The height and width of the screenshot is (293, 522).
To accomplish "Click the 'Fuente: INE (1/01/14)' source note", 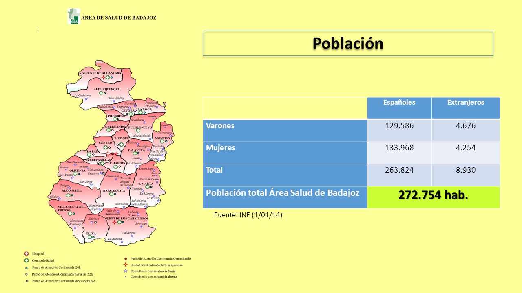I will coord(248,214).
